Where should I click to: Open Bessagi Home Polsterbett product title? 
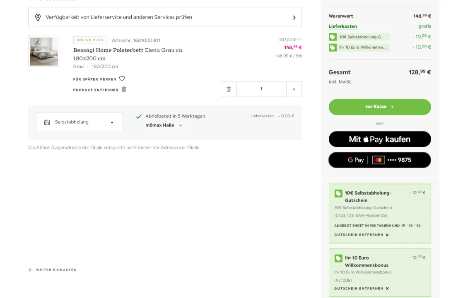click(128, 54)
